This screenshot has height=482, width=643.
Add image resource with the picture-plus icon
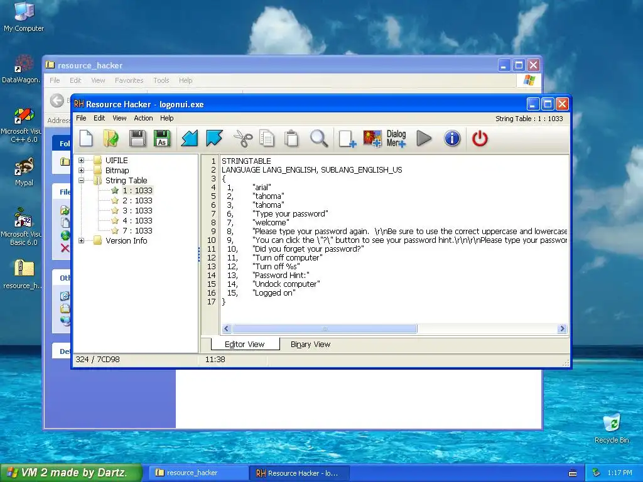(372, 139)
